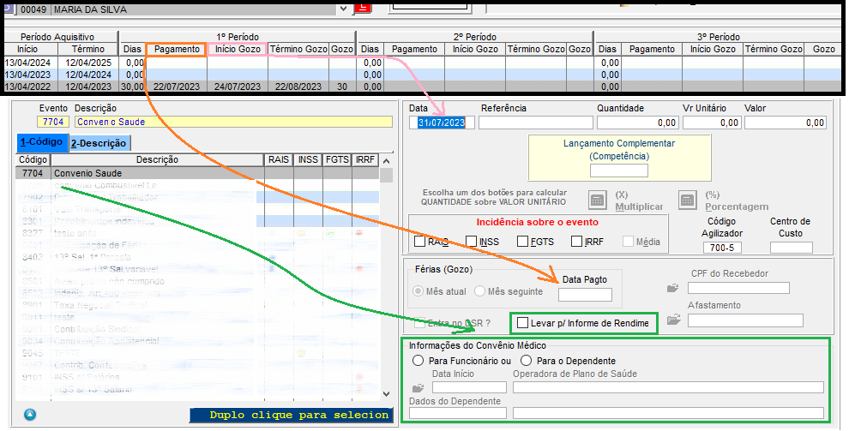Focus the Vr Unitário input field
Screen dimensions: 849x431
(712, 123)
